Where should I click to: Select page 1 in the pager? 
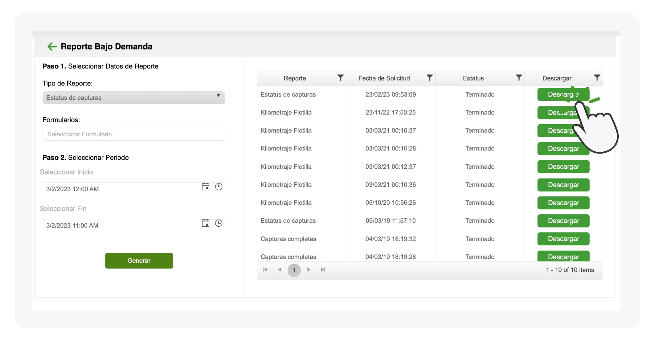point(294,270)
